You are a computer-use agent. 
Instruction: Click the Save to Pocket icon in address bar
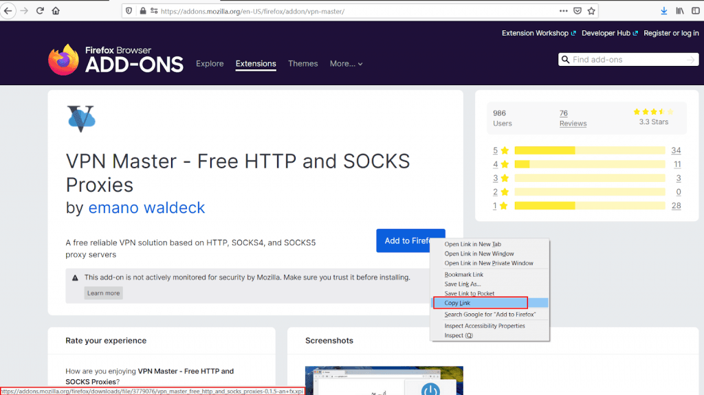(x=577, y=11)
